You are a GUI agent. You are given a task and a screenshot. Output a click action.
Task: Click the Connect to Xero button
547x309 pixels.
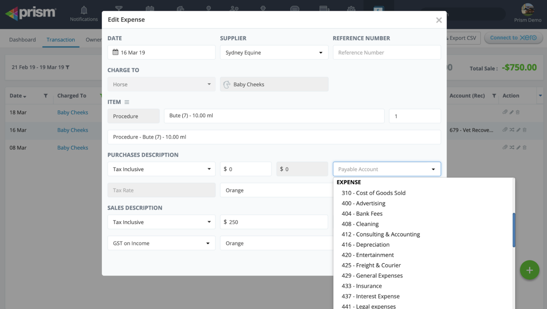coord(513,38)
